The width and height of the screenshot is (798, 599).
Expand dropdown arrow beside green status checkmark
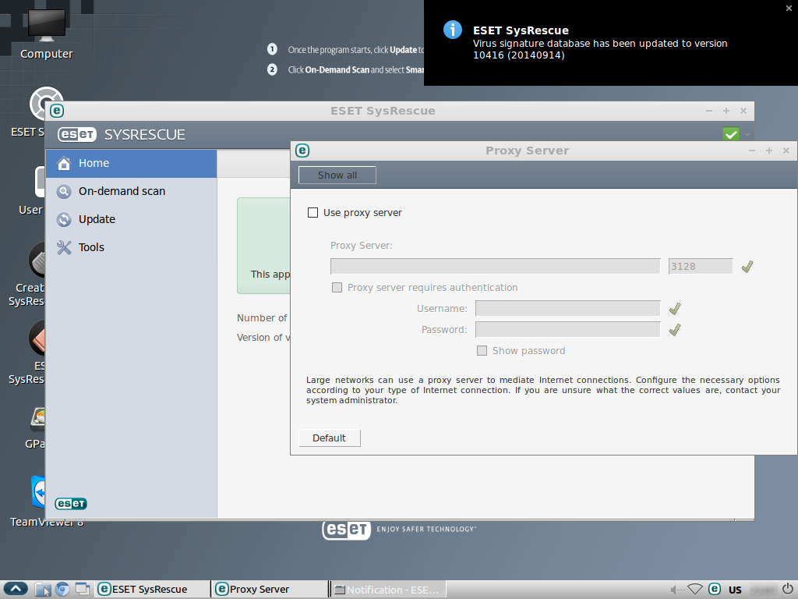[x=747, y=134]
